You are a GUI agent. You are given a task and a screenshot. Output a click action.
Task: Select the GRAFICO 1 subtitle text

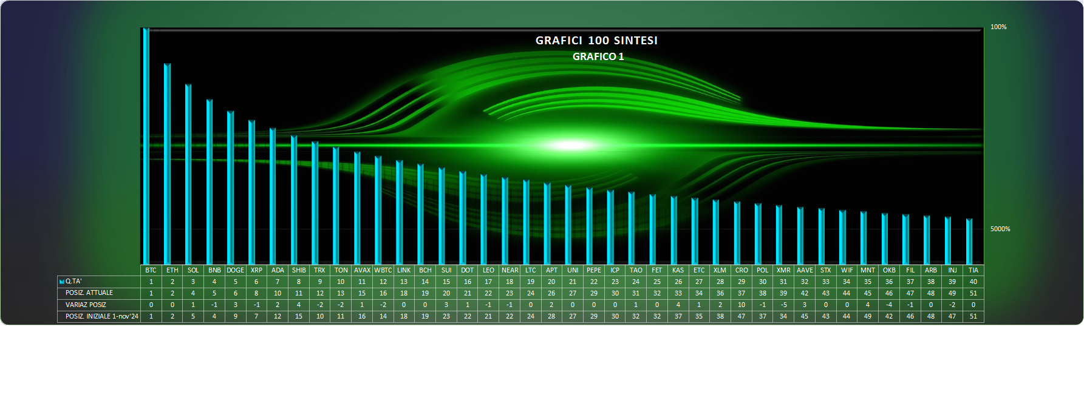click(598, 56)
